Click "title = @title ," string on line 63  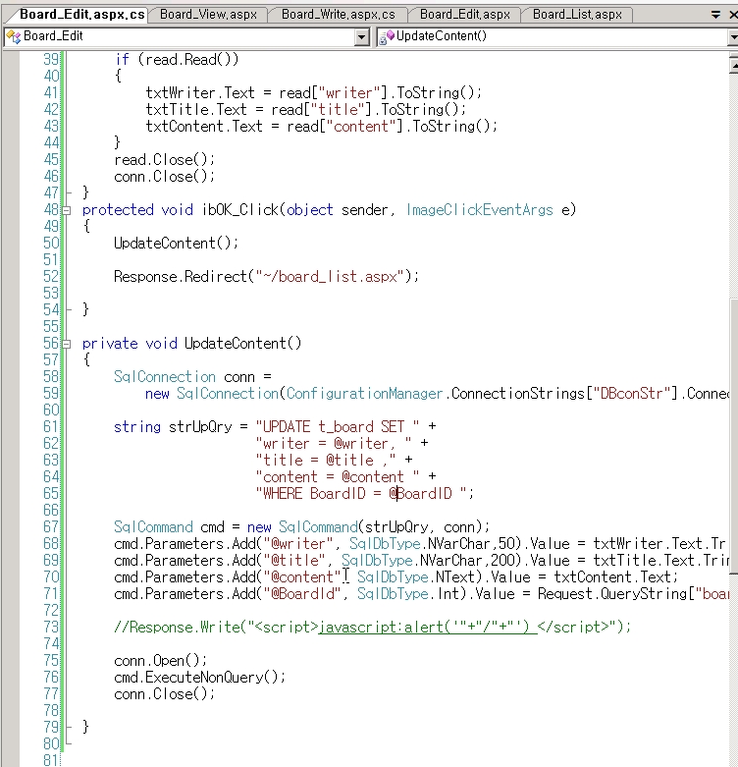(326, 460)
